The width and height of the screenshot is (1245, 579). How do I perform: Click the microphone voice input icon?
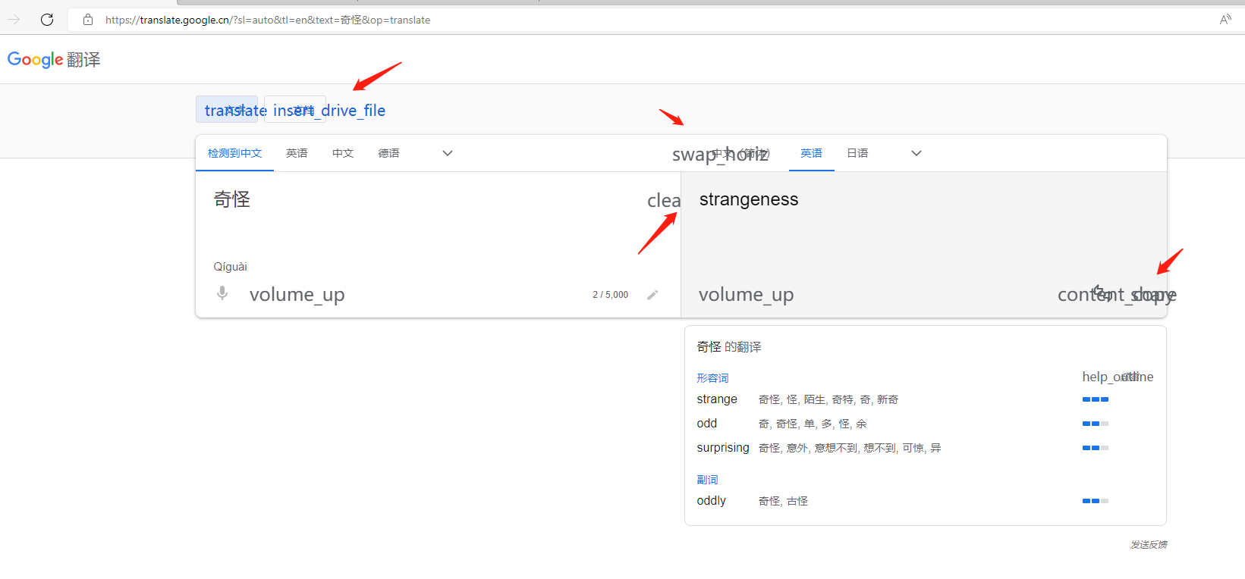point(222,293)
